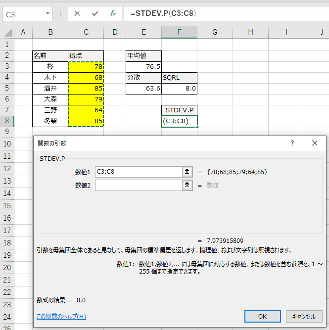Select the cell with value 63.6
Image resolution: width=329 pixels, height=330 pixels.
point(144,89)
